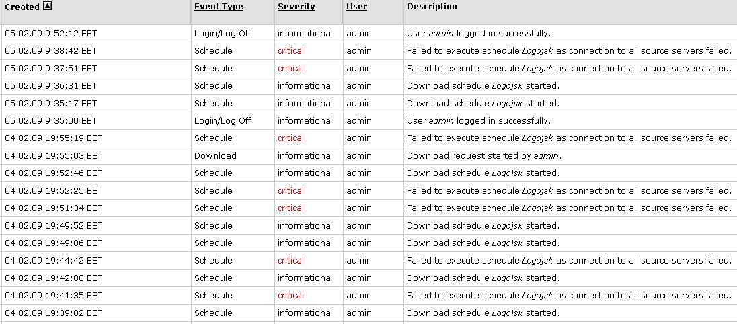Select the Login/Log Off event at 9:35:00
Screen dimensions: 737x324
point(223,120)
